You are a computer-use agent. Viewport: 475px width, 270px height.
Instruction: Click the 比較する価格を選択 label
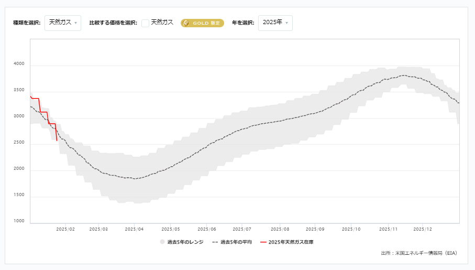(113, 23)
